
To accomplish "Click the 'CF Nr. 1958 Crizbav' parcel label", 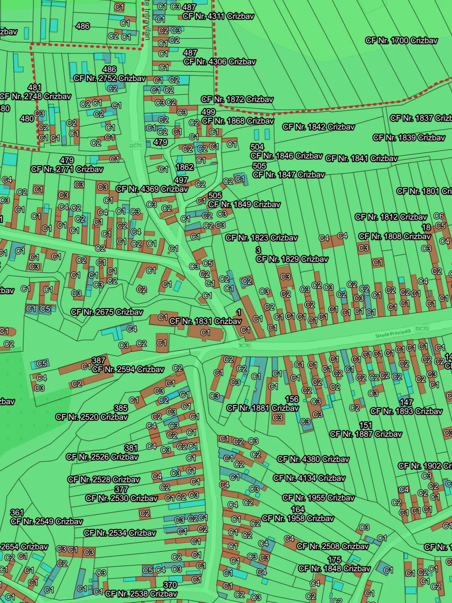I will click(x=298, y=519).
